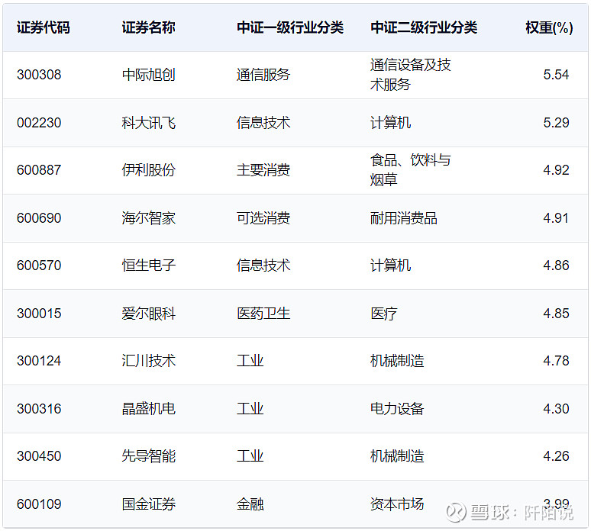Image resolution: width=591 pixels, height=531 pixels.
Task: Click the 权重(%) column header
Action: (549, 27)
